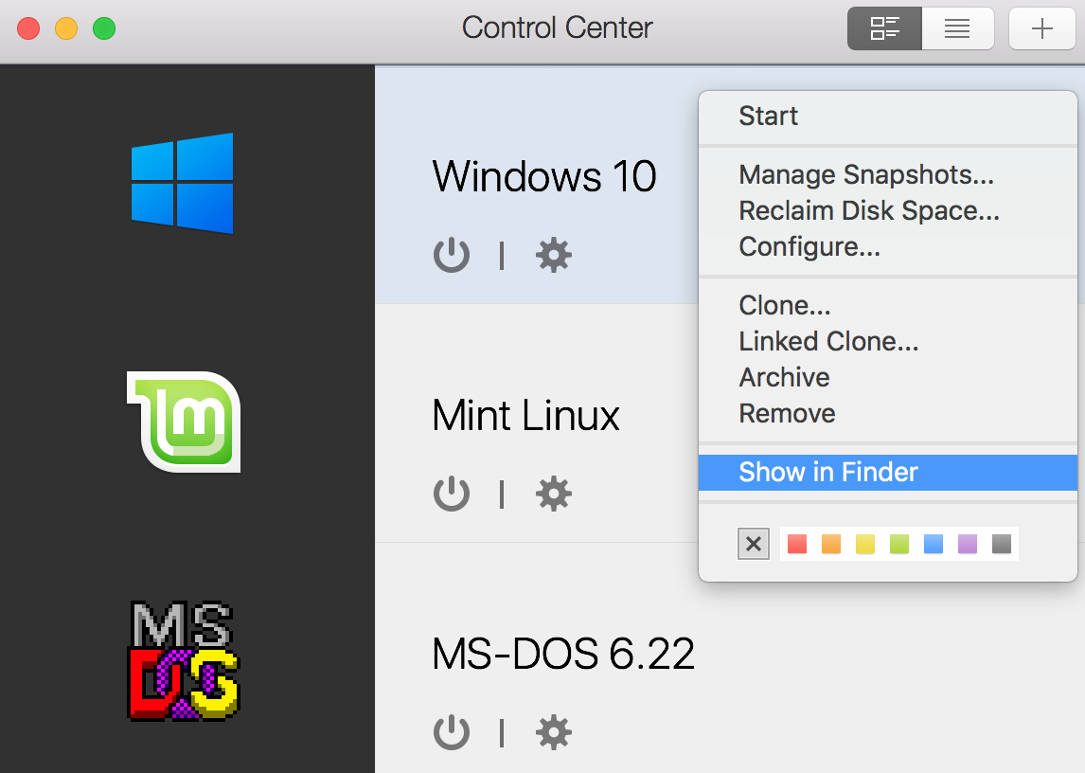
Task: Choose Reclaim Disk Space... option
Action: (x=888, y=210)
